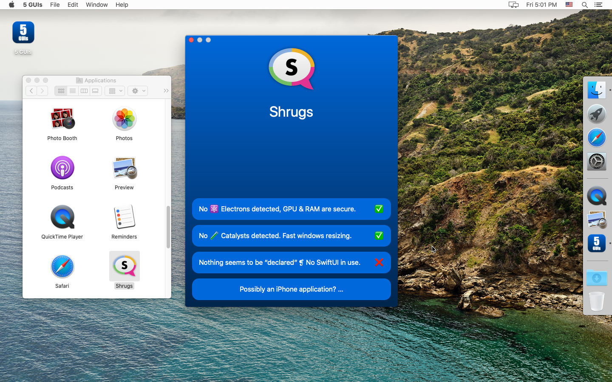Click green checkmark on Catalysts row
The height and width of the screenshot is (382, 612).
379,236
